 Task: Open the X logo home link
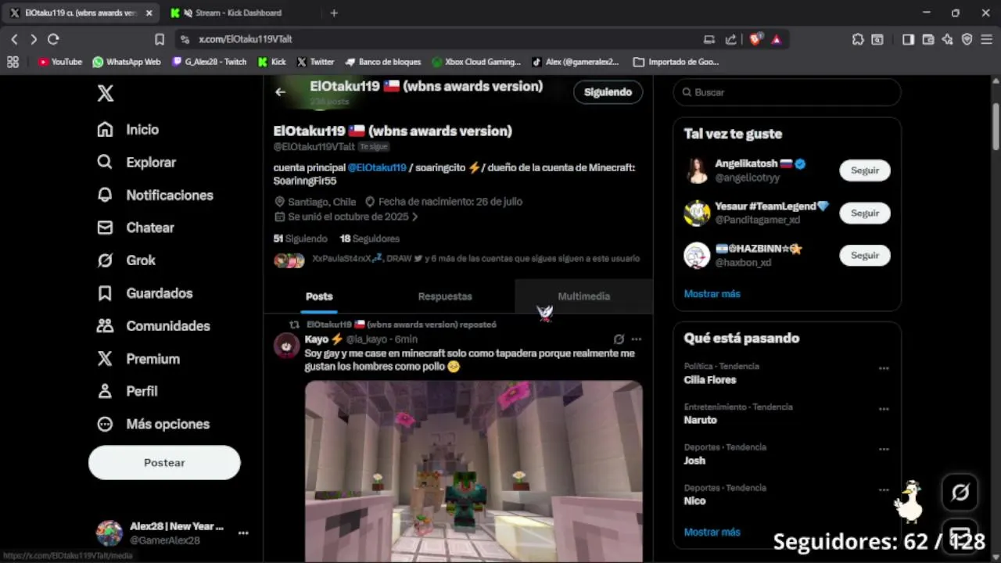coord(106,94)
